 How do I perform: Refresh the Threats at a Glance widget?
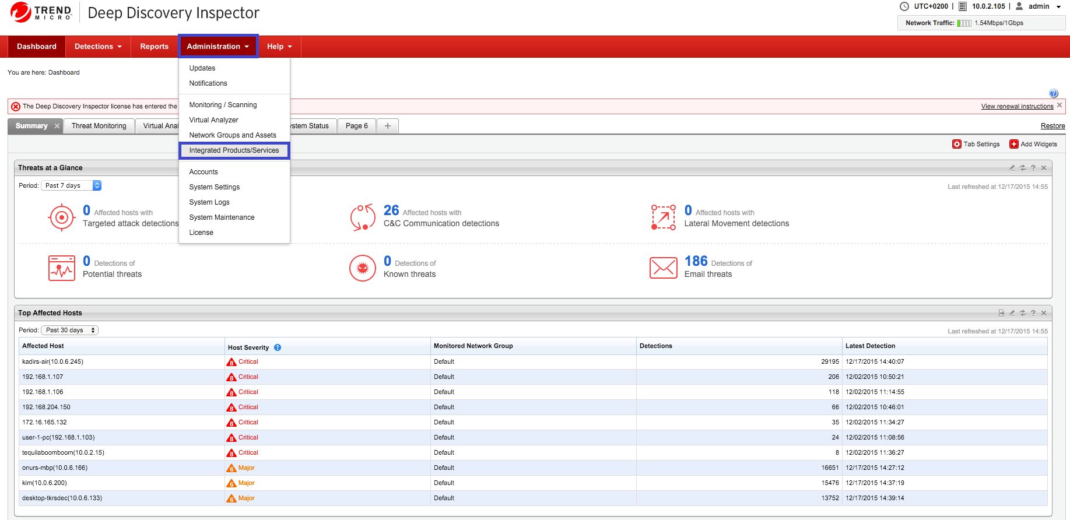[x=1023, y=168]
